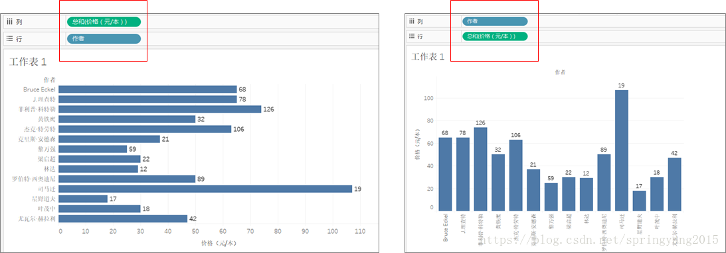Click the 110 tick on the left chart's horizontal axis
This screenshot has height=253, width=726.
tap(360, 231)
